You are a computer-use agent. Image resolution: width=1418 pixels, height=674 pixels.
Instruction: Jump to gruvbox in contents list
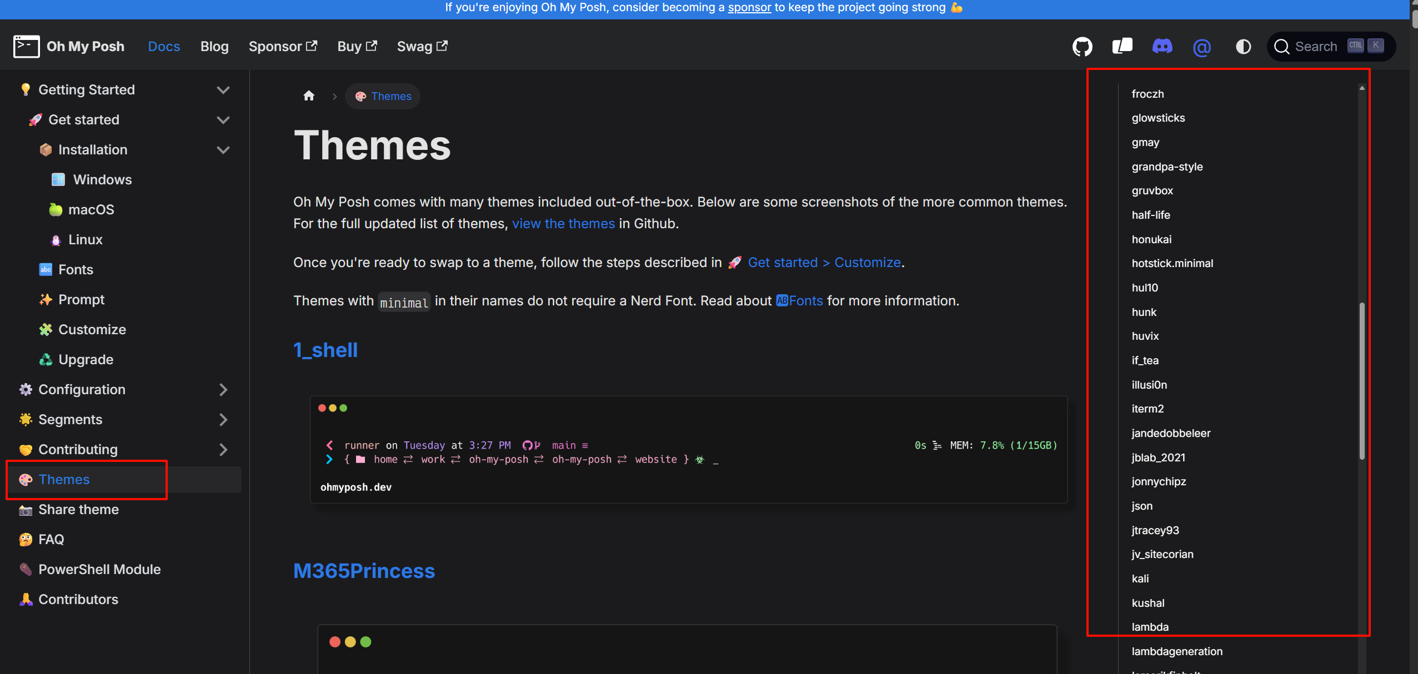point(1152,190)
